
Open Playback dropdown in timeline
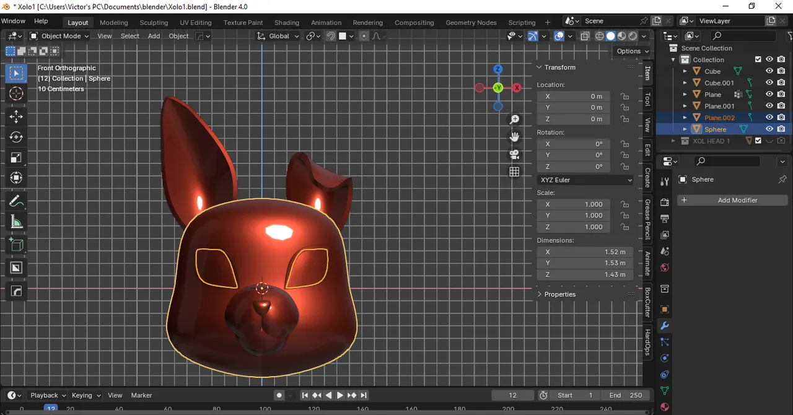(x=48, y=395)
